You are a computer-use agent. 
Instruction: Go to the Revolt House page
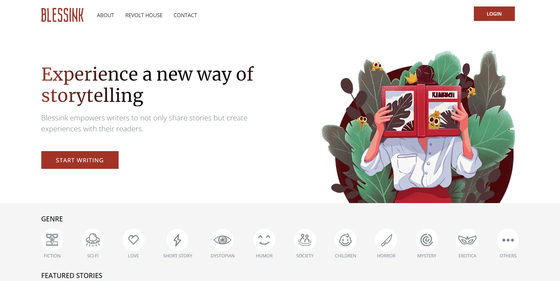144,15
